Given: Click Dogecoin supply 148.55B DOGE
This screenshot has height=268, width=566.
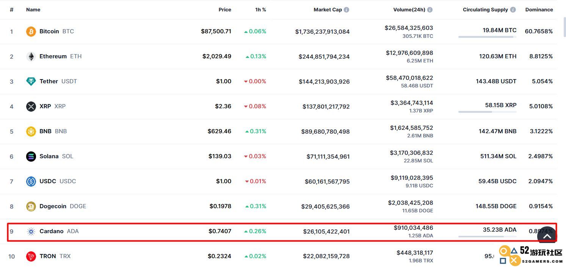Looking at the screenshot, I should [x=496, y=206].
